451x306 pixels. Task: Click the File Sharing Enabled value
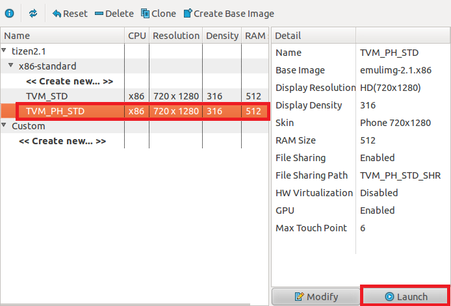[377, 158]
